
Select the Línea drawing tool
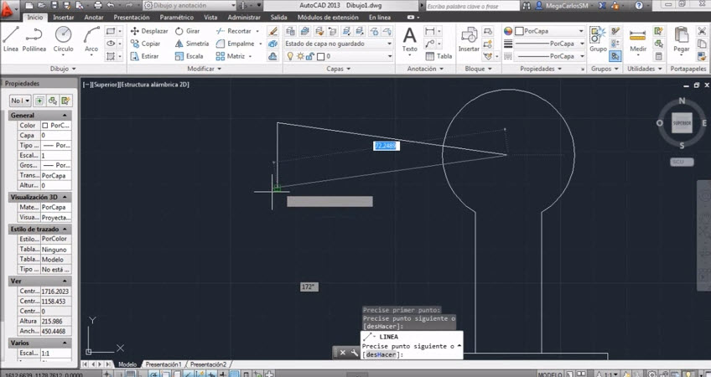11,39
